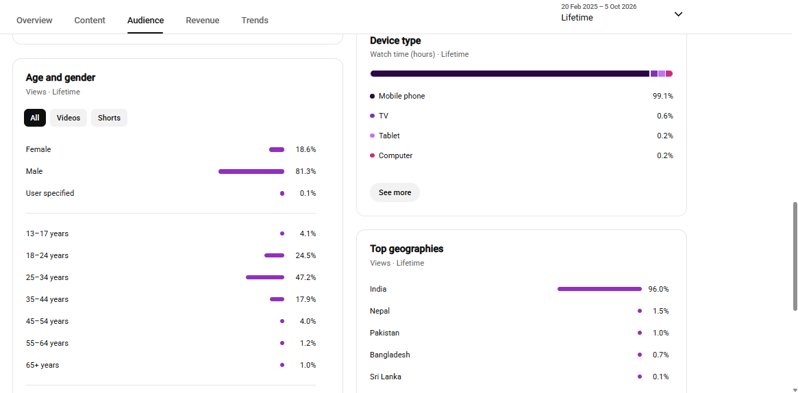Switch to the Overview tab

pyautogui.click(x=34, y=21)
